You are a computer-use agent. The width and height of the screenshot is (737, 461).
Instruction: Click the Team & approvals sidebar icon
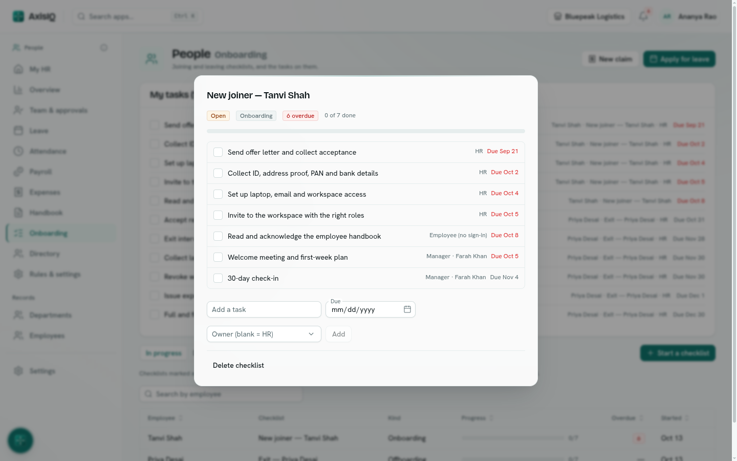[18, 110]
